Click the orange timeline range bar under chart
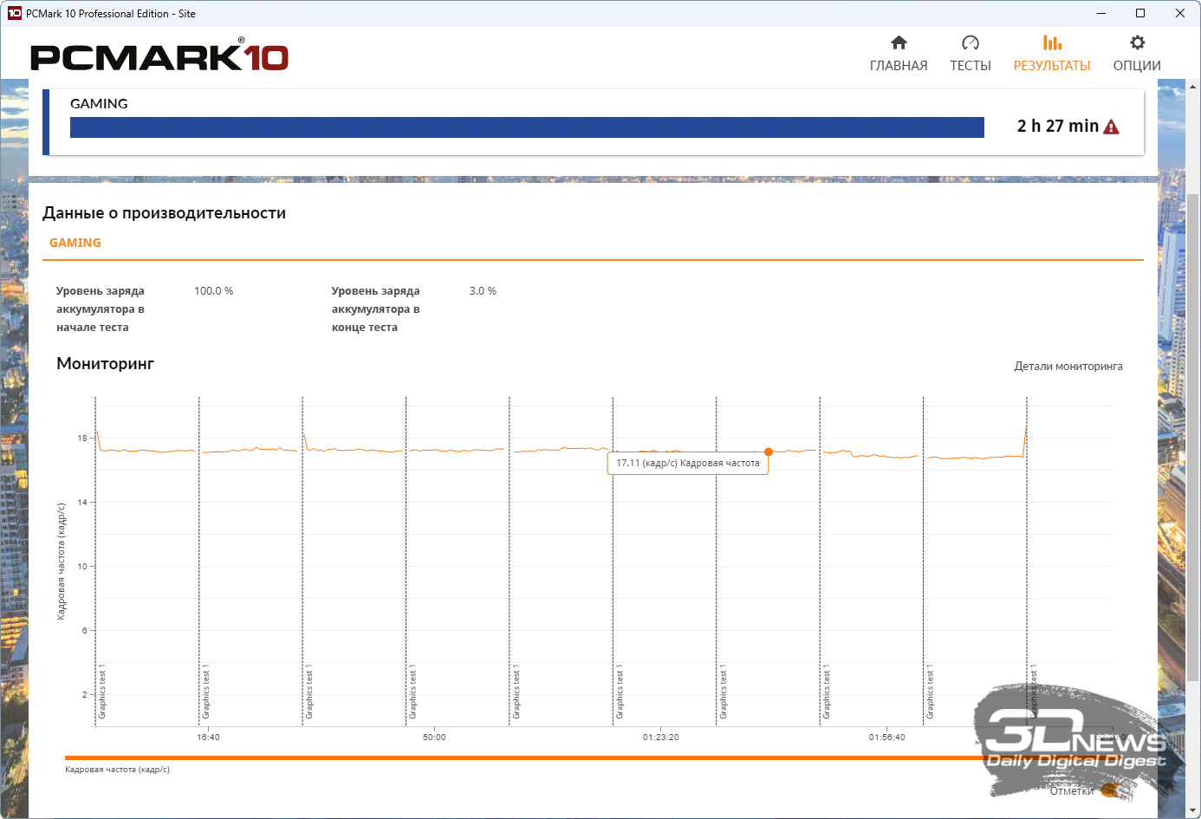The image size is (1201, 819). point(520,757)
